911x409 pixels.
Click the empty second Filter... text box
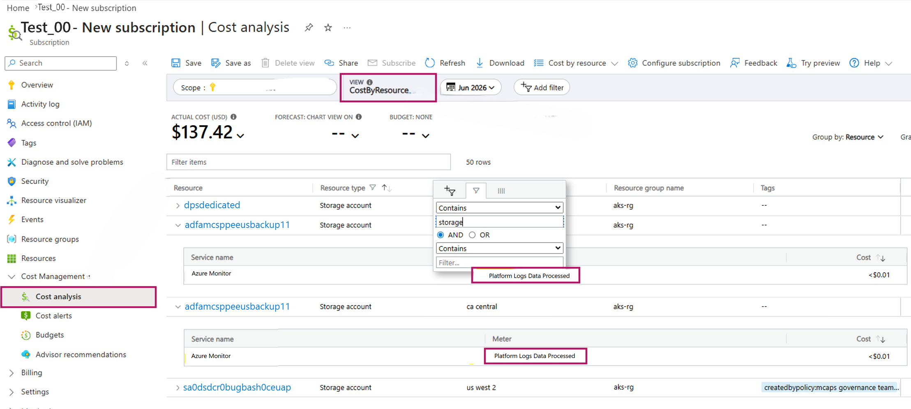click(499, 262)
